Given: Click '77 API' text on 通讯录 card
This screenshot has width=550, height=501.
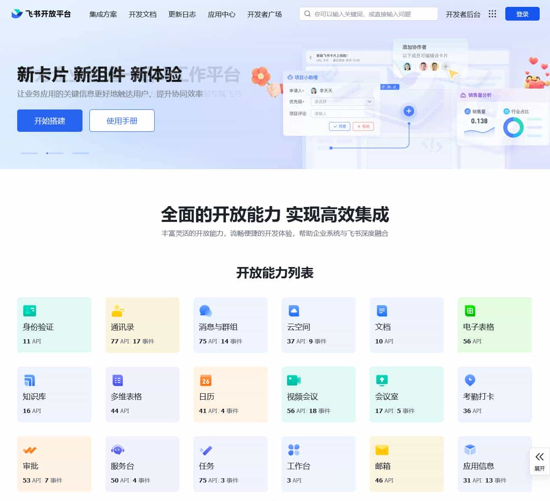Looking at the screenshot, I should (120, 341).
